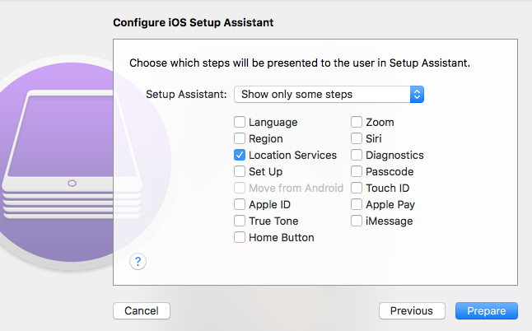The width and height of the screenshot is (532, 331).
Task: Uncheck Location Services
Action: point(240,155)
